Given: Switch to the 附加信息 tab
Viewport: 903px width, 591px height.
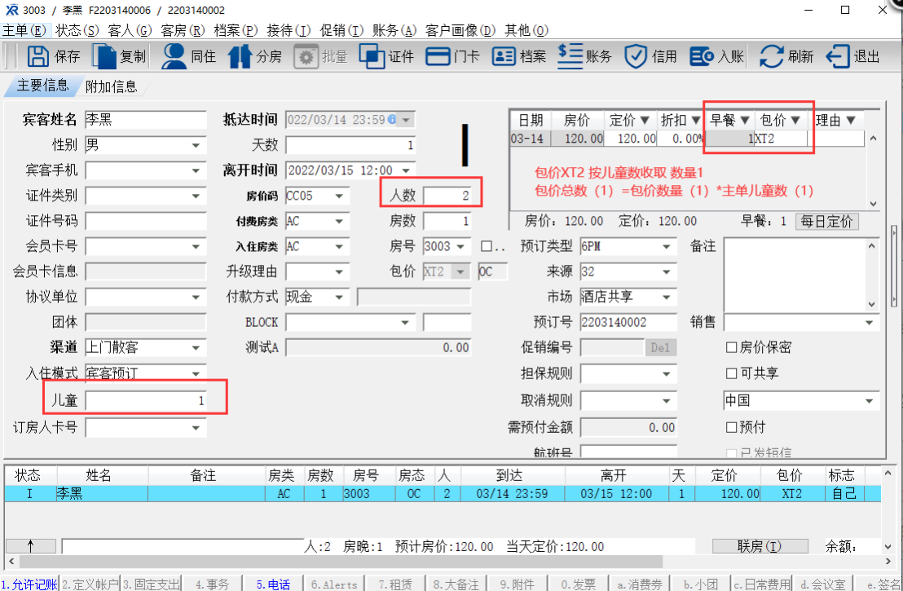Looking at the screenshot, I should point(111,86).
